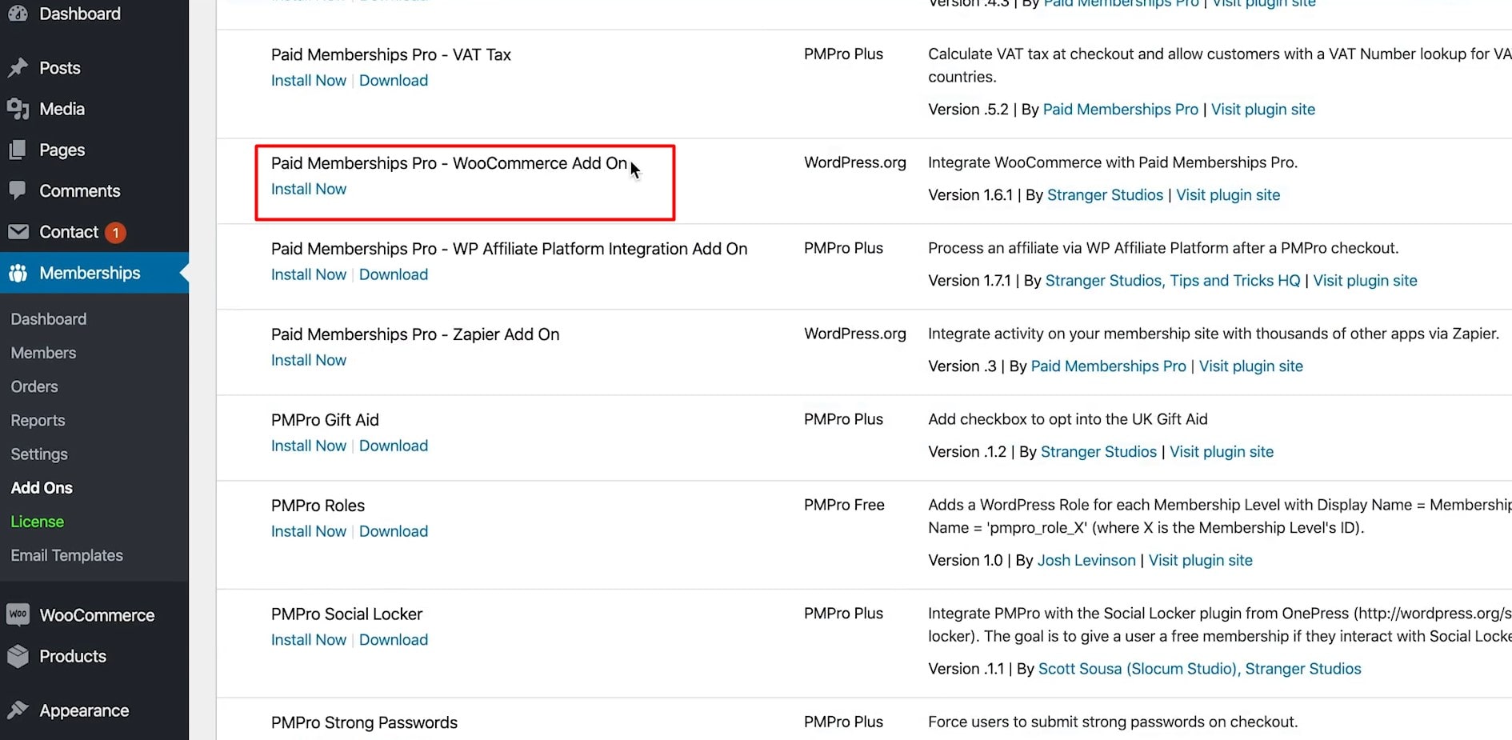Image resolution: width=1512 pixels, height=740 pixels.
Task: Visit plugin site for VAT Tax
Action: pyautogui.click(x=1263, y=110)
